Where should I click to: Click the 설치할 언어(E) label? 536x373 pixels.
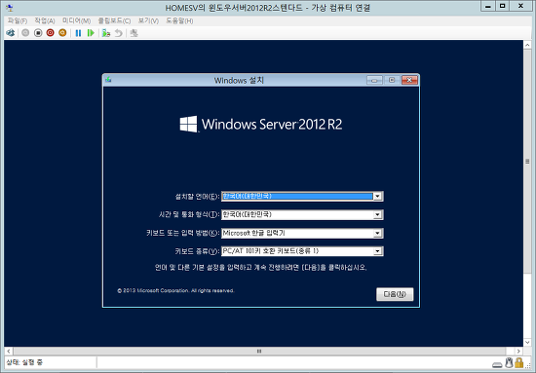[x=197, y=197]
